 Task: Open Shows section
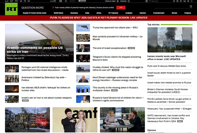[174, 13]
